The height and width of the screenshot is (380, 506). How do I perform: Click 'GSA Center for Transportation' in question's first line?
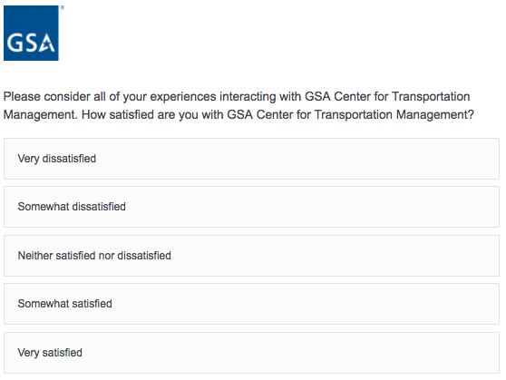pos(387,96)
